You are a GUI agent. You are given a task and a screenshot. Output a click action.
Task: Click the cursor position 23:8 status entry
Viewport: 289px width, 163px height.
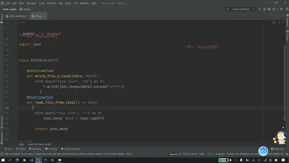[x=190, y=154]
